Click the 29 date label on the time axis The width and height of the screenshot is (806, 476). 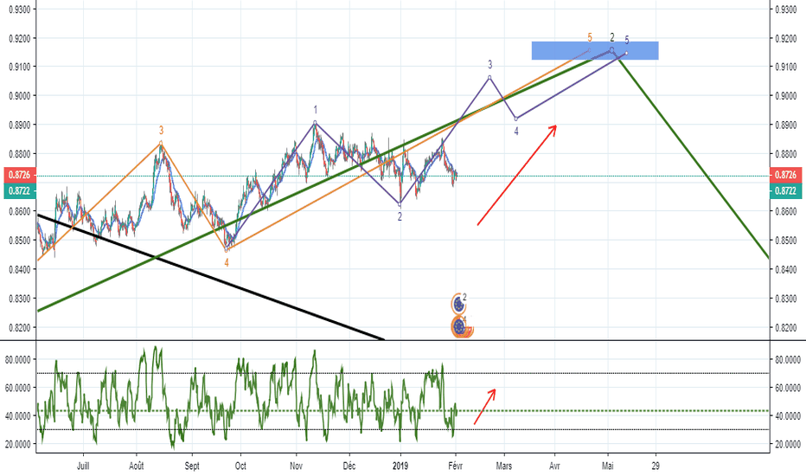656,466
